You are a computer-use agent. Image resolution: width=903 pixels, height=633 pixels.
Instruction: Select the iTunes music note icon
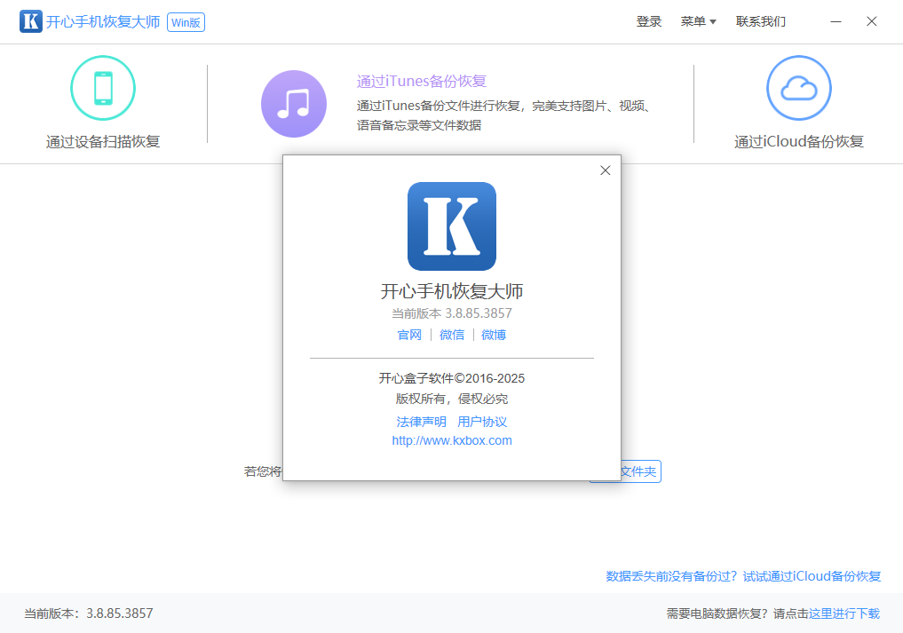(294, 104)
